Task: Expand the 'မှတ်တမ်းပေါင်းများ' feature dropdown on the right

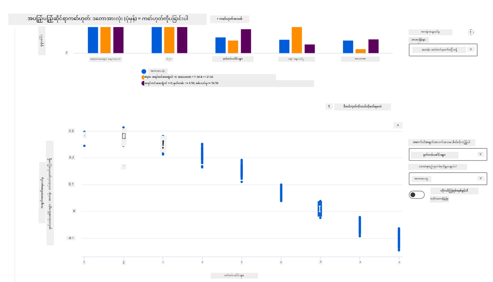Action: click(448, 155)
